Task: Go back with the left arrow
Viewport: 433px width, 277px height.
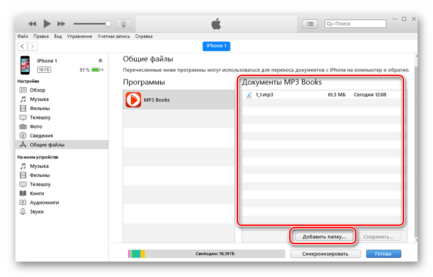Action: [22, 46]
